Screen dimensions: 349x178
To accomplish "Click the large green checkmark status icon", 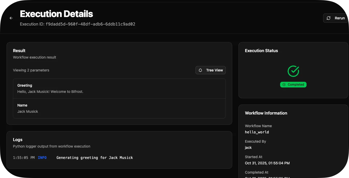I will (293, 71).
